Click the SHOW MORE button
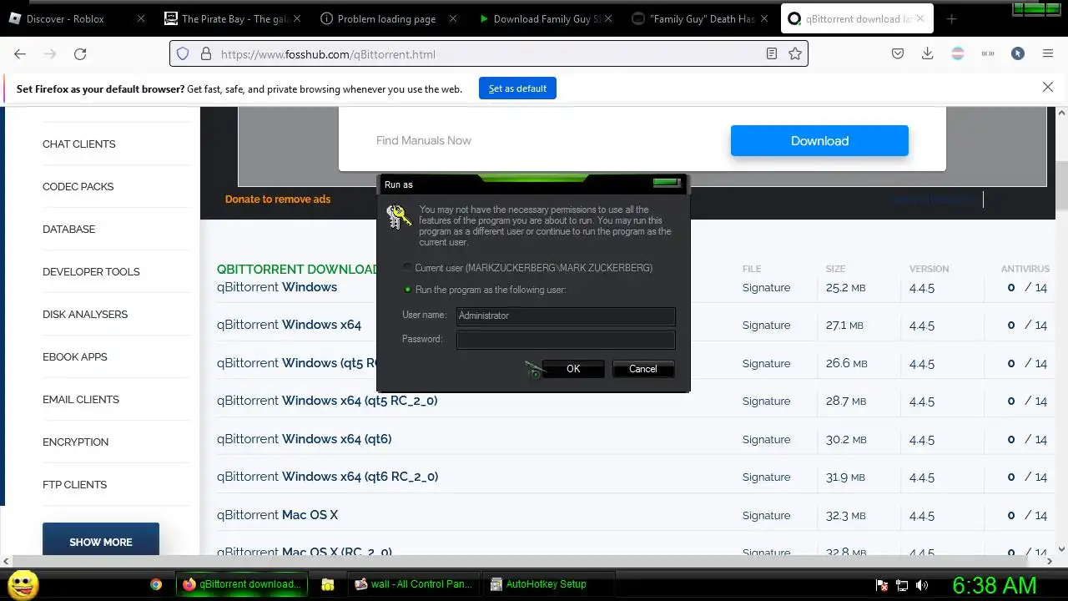Image resolution: width=1068 pixels, height=601 pixels. (x=101, y=541)
